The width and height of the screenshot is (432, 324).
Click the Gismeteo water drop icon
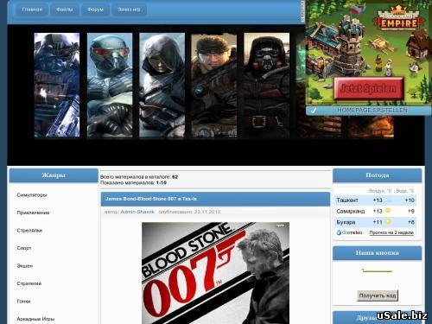coord(339,232)
